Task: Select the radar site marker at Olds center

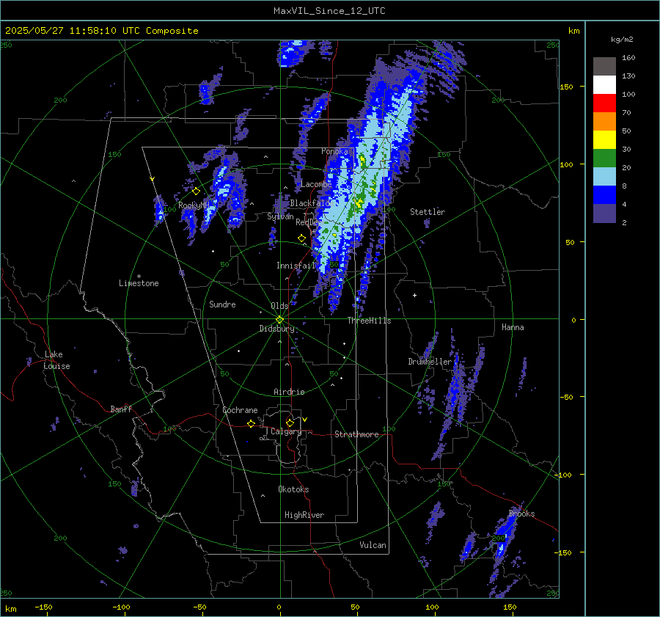Action: (x=280, y=319)
